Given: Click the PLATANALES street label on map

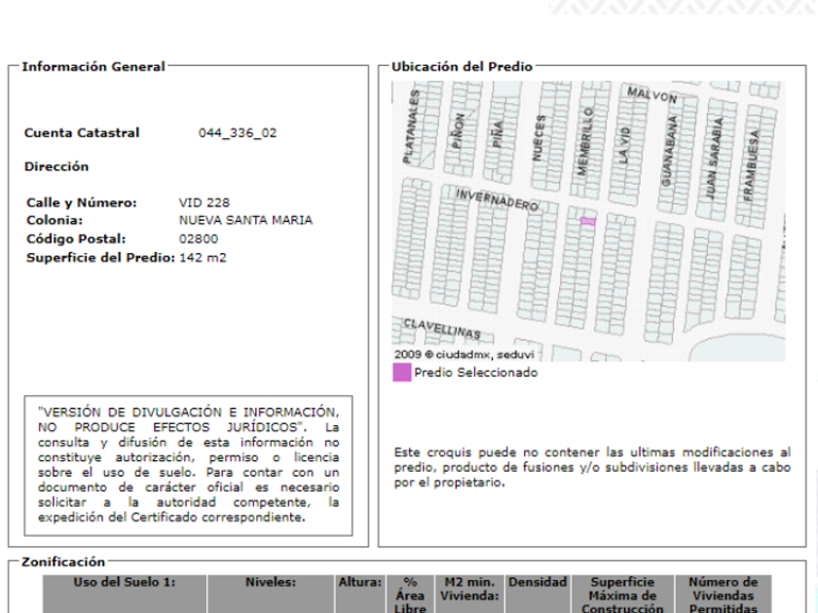Looking at the screenshot, I should 412,126.
